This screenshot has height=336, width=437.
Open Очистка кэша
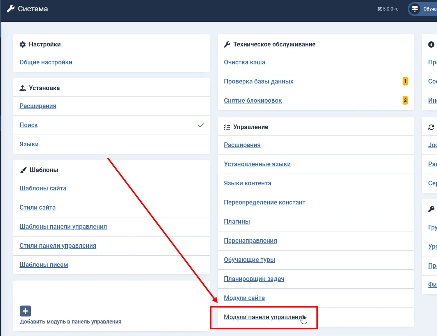[x=244, y=62]
